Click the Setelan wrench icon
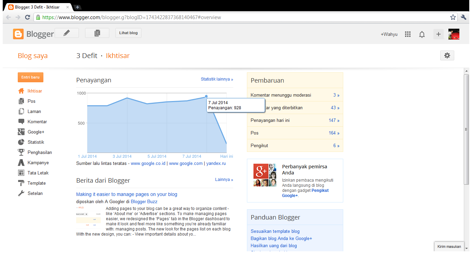472x254 pixels. tap(21, 193)
